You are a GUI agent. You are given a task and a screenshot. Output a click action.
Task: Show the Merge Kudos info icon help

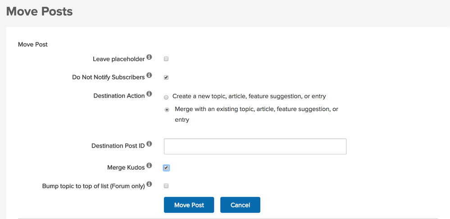(x=149, y=166)
